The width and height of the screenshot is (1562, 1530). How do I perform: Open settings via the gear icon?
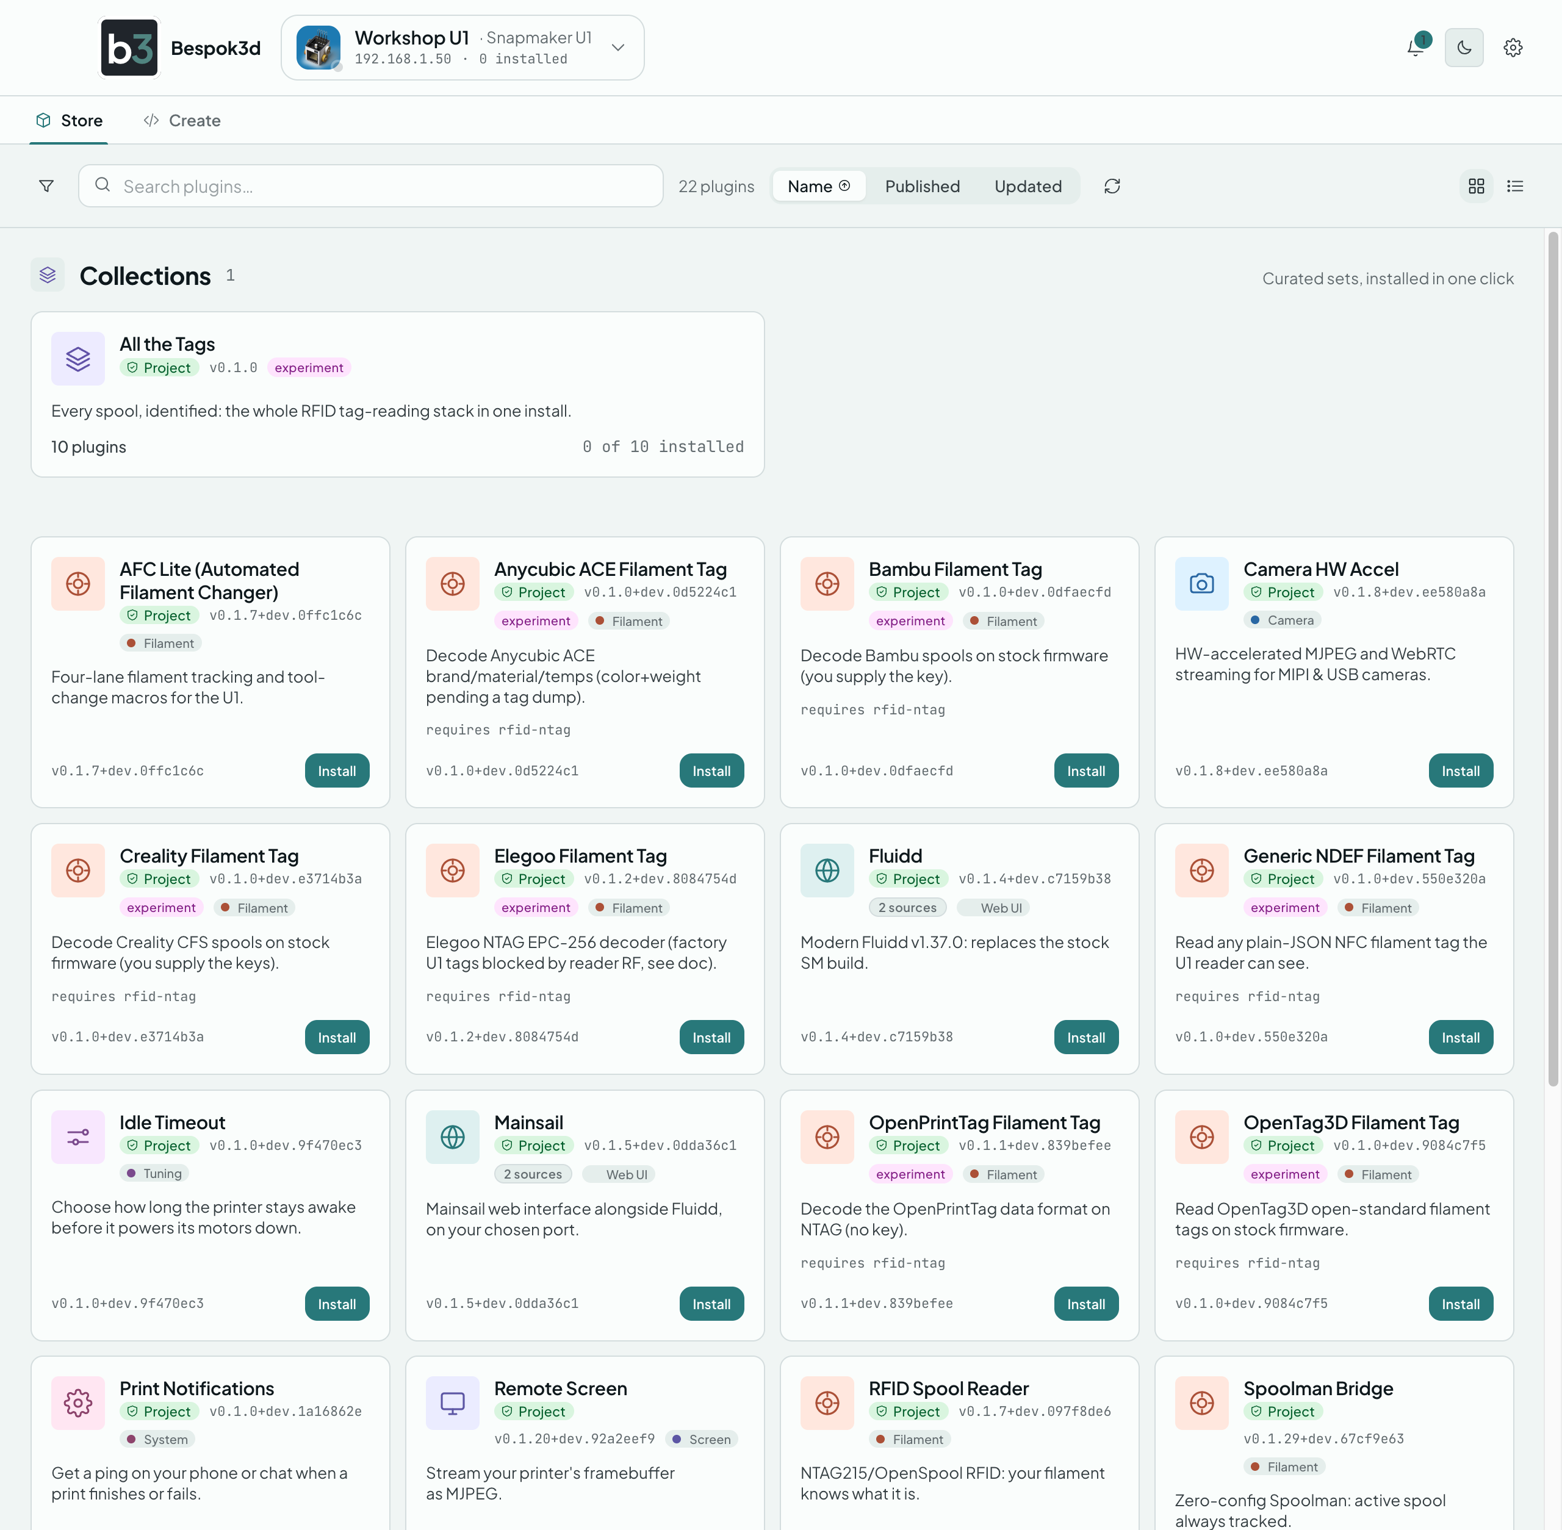[x=1513, y=48]
